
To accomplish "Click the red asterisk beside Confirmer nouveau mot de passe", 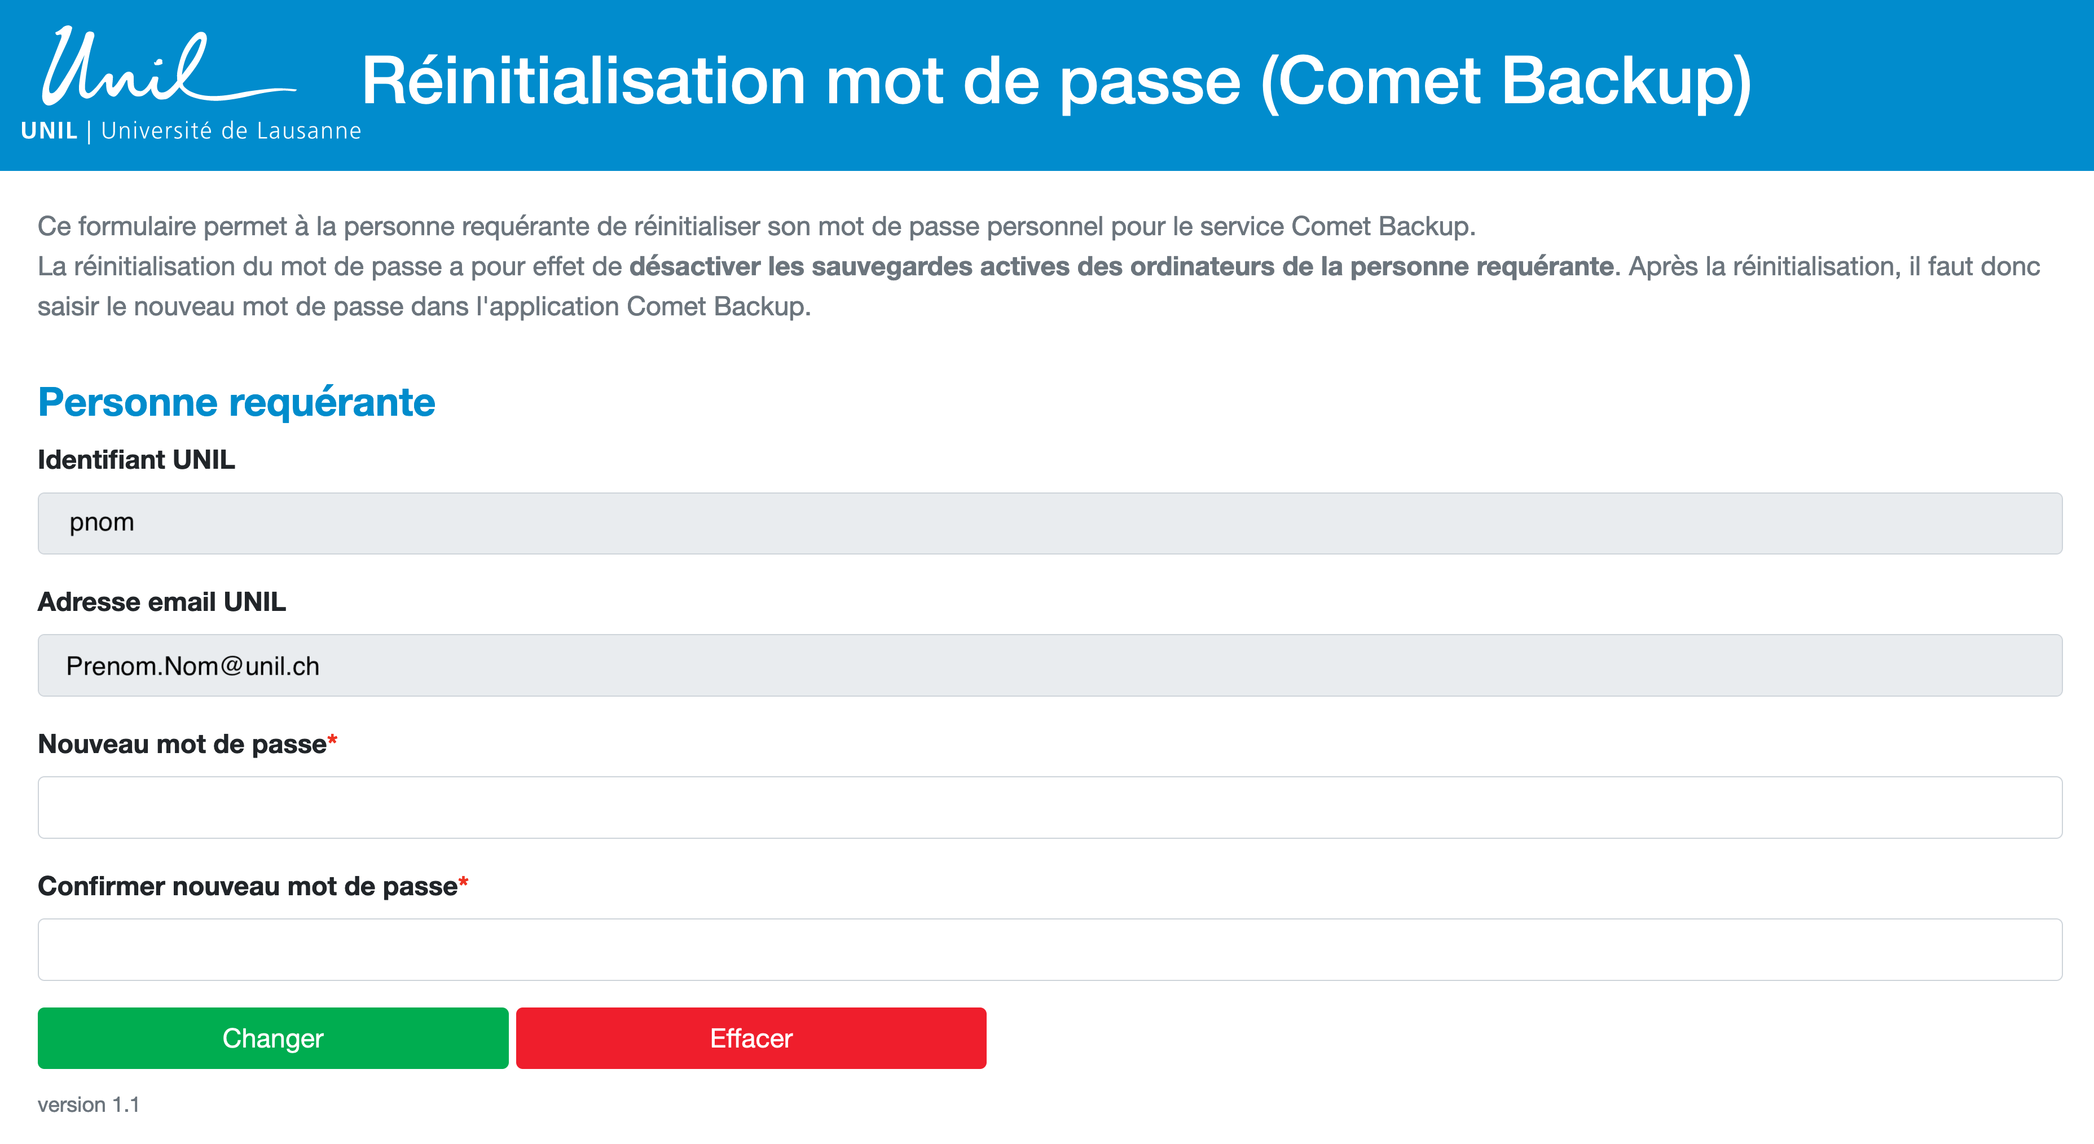I will [463, 882].
